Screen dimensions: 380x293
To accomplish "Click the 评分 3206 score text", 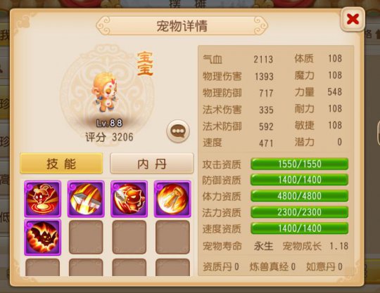I will click(110, 137).
